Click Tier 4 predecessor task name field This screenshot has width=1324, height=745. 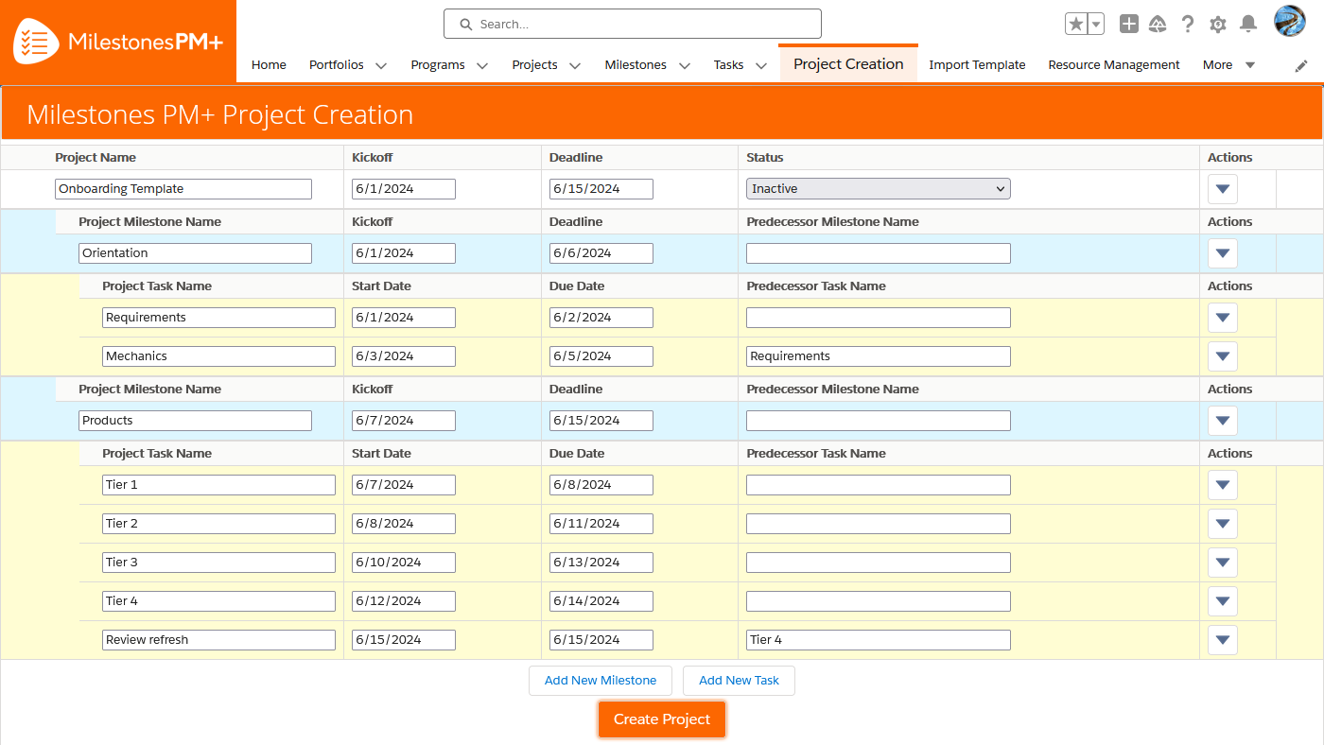pos(879,601)
